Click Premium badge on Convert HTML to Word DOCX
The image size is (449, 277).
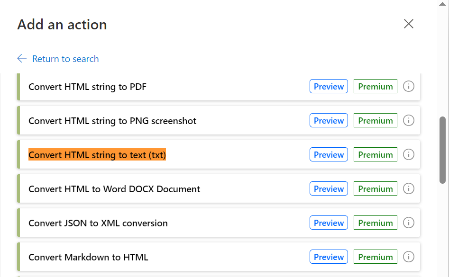click(376, 188)
